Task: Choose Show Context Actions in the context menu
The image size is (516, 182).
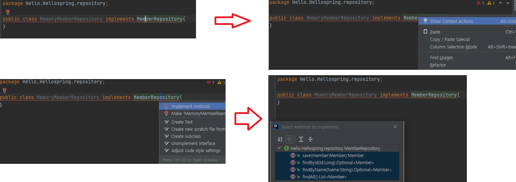Action: tap(468, 21)
